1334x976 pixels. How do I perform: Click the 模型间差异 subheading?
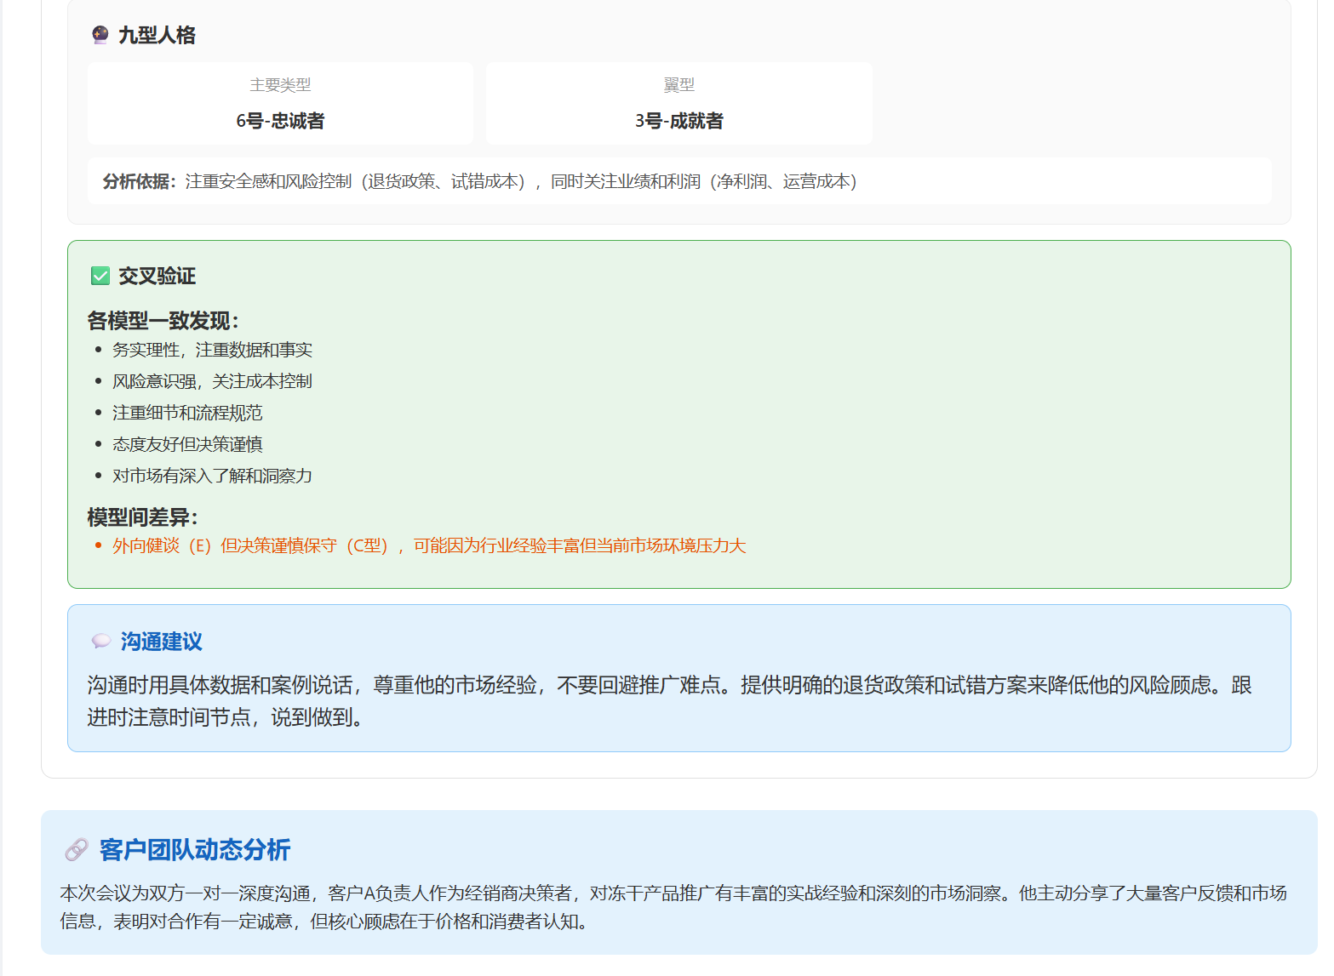[x=142, y=517]
